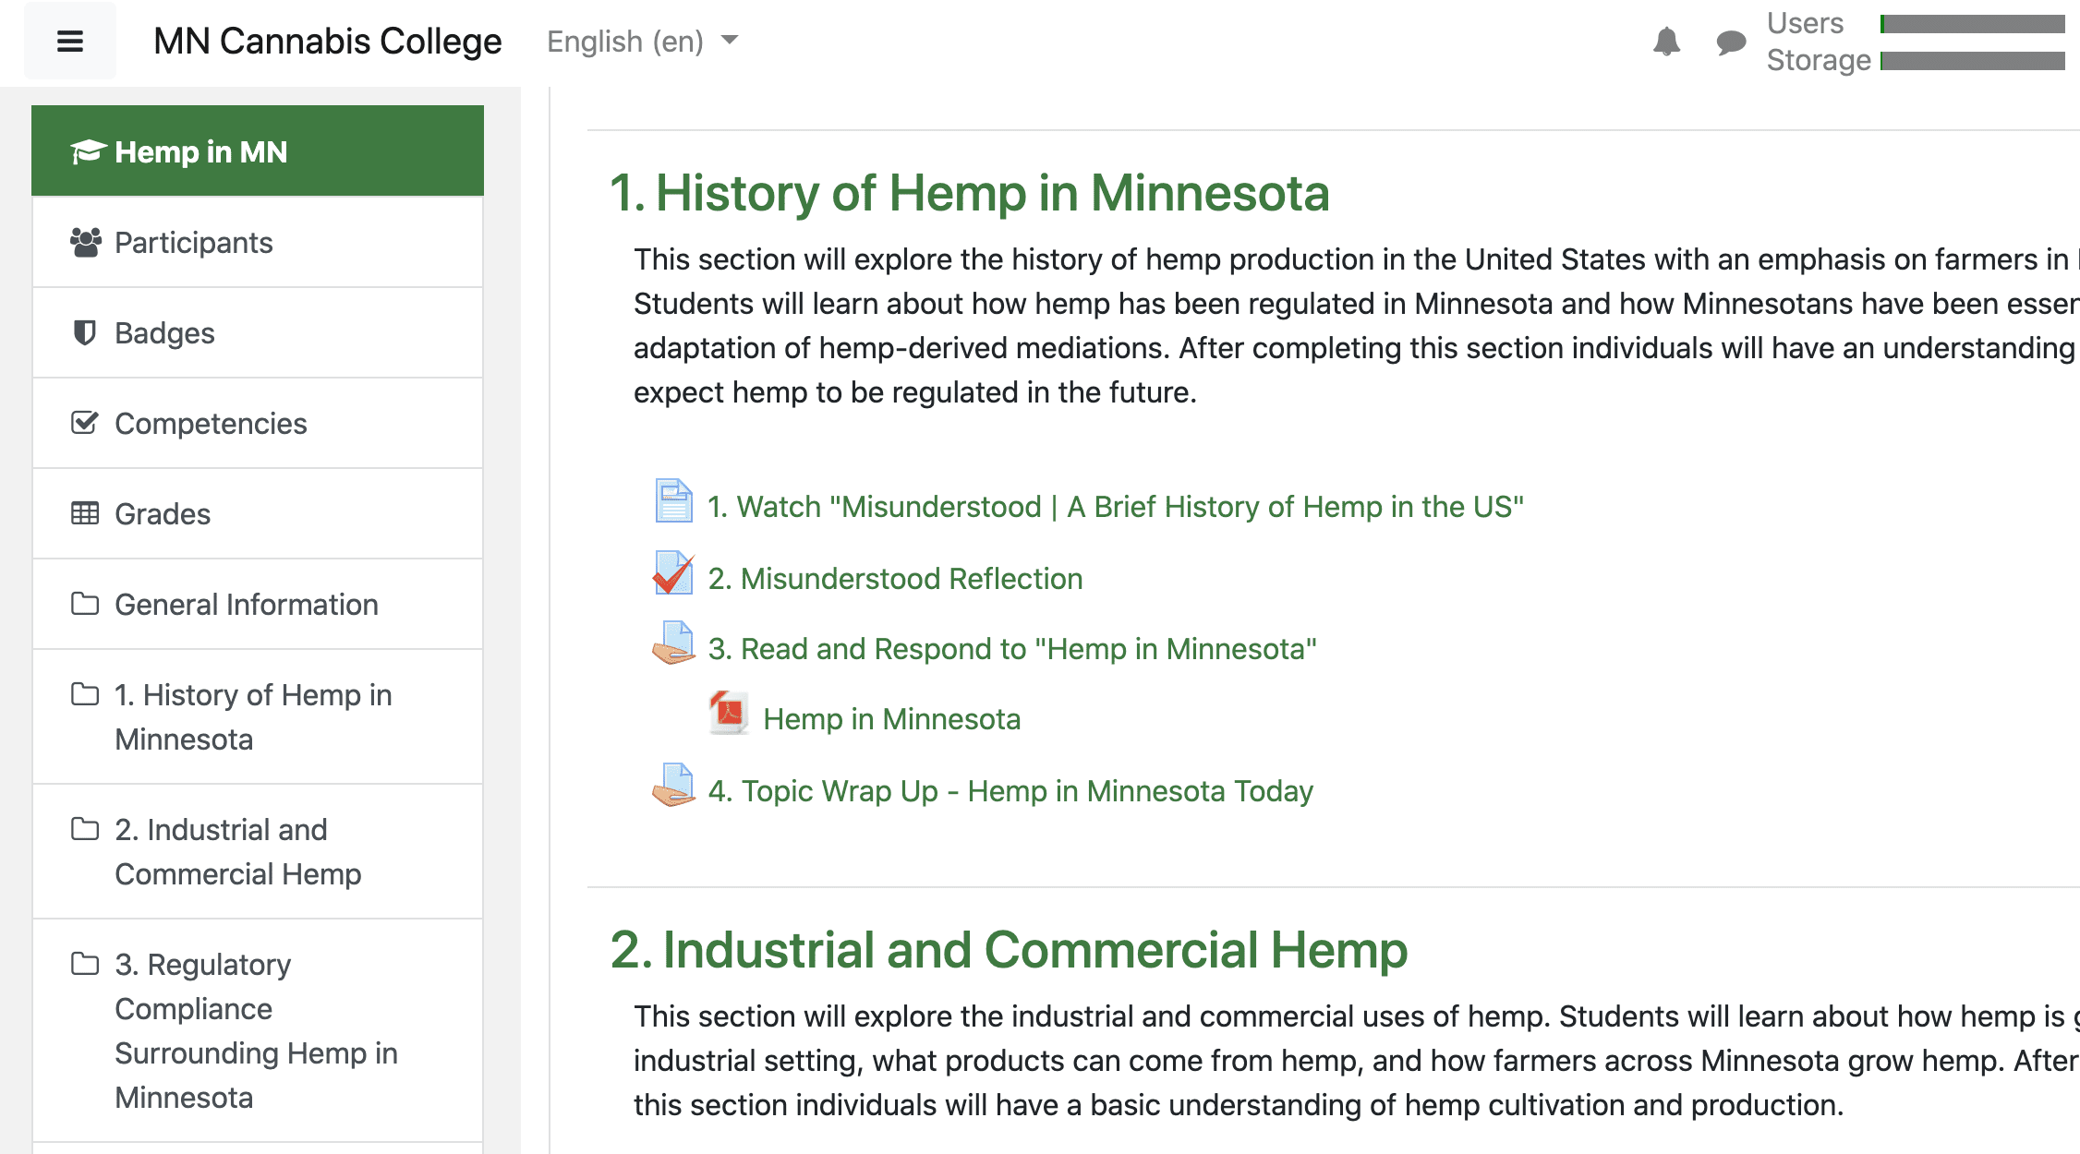
Task: Jump to 1. History of Hemp sidebar item
Action: pyautogui.click(x=253, y=716)
